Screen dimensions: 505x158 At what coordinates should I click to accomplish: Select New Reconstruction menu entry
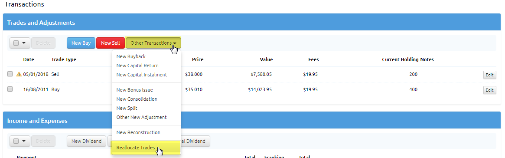point(138,132)
